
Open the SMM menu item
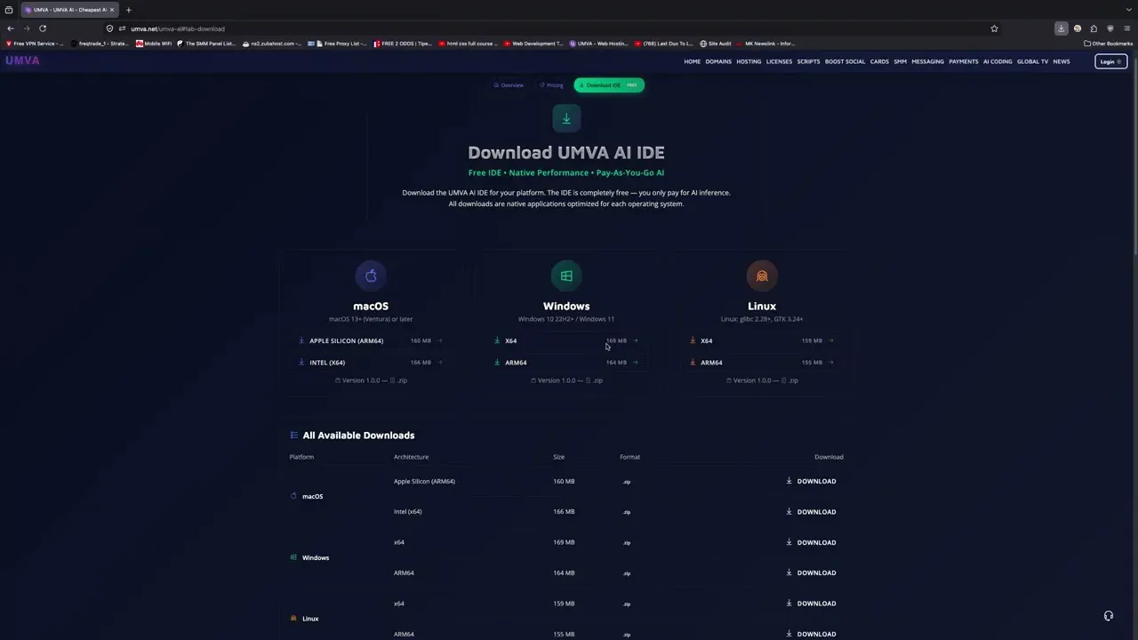pos(901,61)
